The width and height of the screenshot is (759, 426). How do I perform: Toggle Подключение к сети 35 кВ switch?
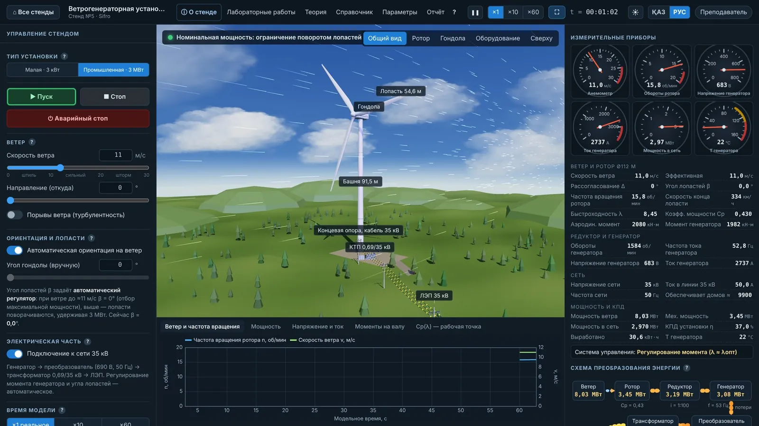(x=15, y=354)
